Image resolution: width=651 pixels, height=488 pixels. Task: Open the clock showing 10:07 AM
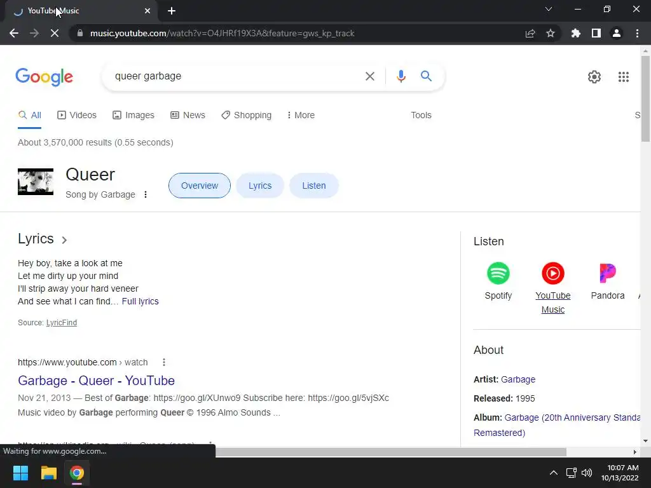pyautogui.click(x=620, y=473)
